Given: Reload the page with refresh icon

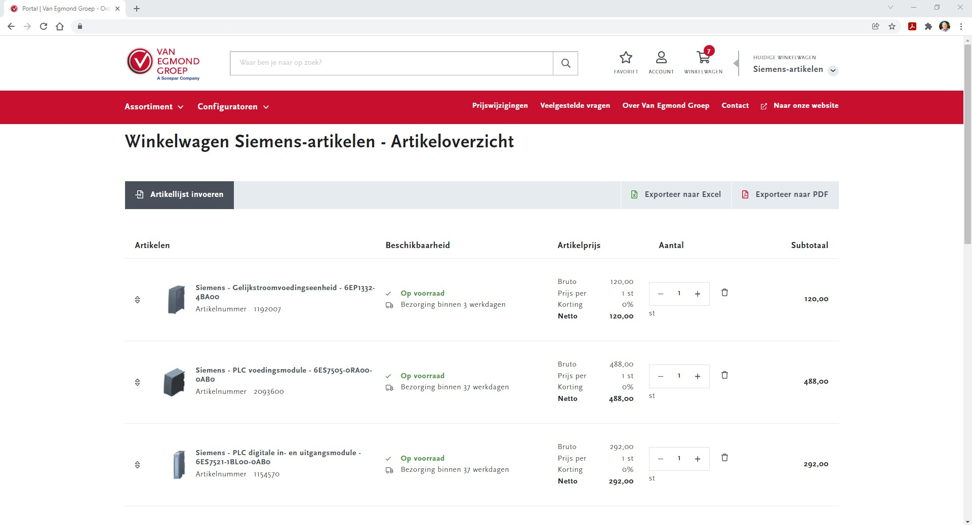Looking at the screenshot, I should [x=44, y=26].
